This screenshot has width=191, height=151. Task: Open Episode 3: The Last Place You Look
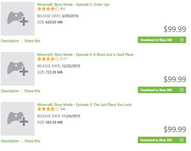tap(84, 105)
